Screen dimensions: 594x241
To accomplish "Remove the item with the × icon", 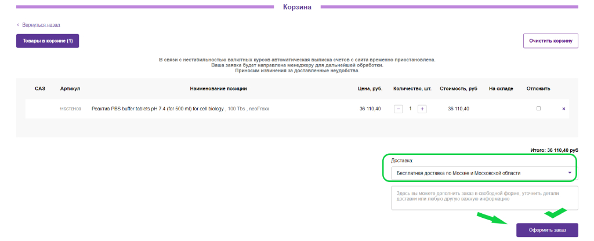I will pyautogui.click(x=563, y=109).
